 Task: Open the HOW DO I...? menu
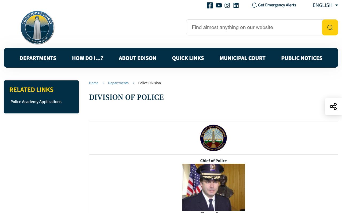(88, 58)
